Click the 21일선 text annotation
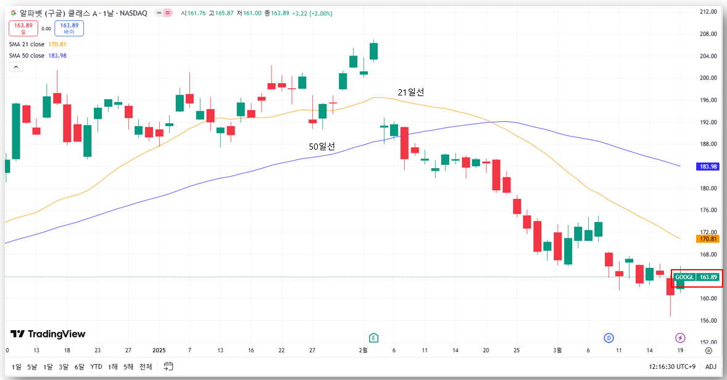Viewport: 727px width, 380px height. pyautogui.click(x=411, y=92)
